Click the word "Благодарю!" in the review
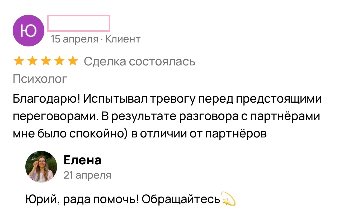339x215 pixels. click(47, 99)
